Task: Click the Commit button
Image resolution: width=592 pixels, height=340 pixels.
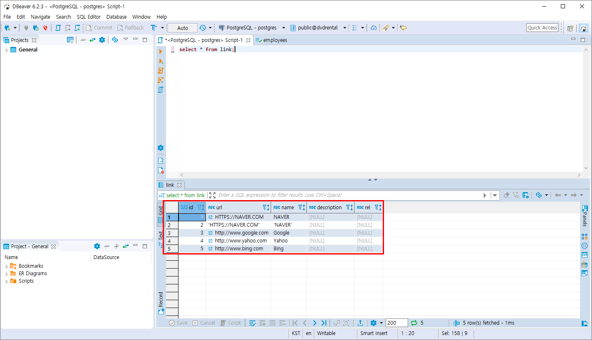Action: [99, 28]
